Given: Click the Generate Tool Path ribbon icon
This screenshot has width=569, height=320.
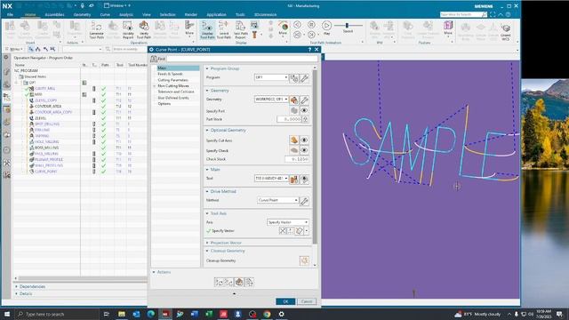Looking at the screenshot, I should 97,29.
